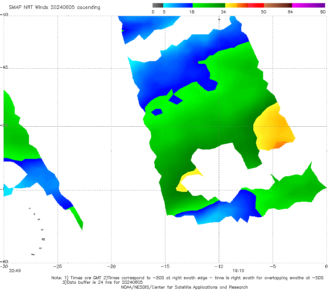Select the longitude label '-5'

click(272, 266)
